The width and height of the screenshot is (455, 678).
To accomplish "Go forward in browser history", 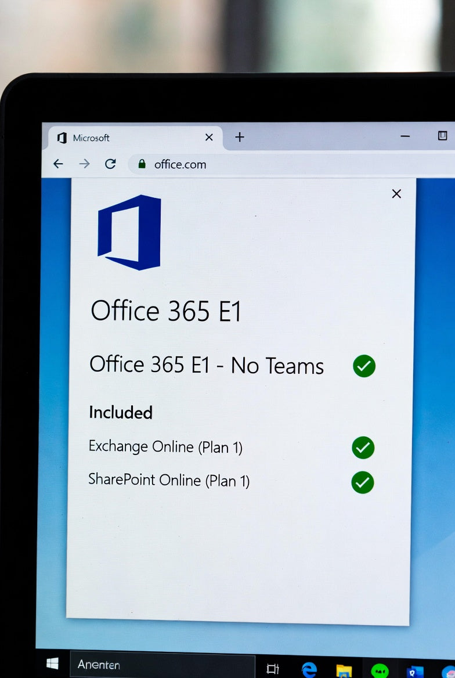I will point(84,164).
